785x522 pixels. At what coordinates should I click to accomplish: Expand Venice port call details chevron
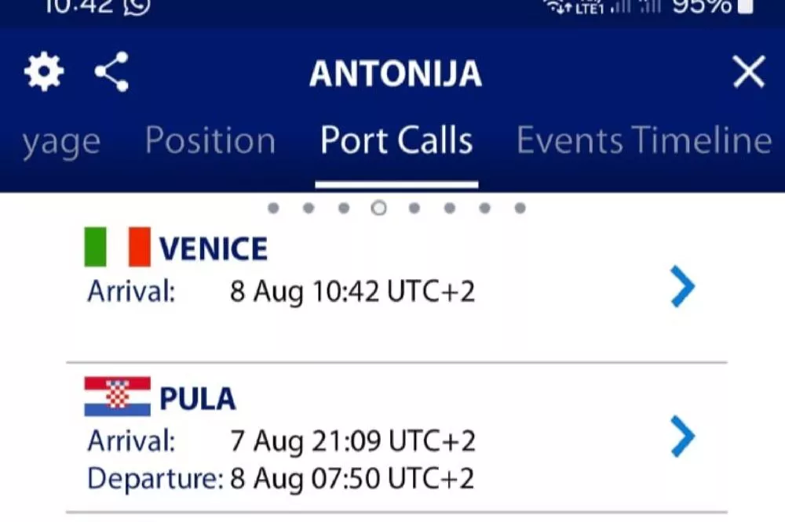click(682, 286)
